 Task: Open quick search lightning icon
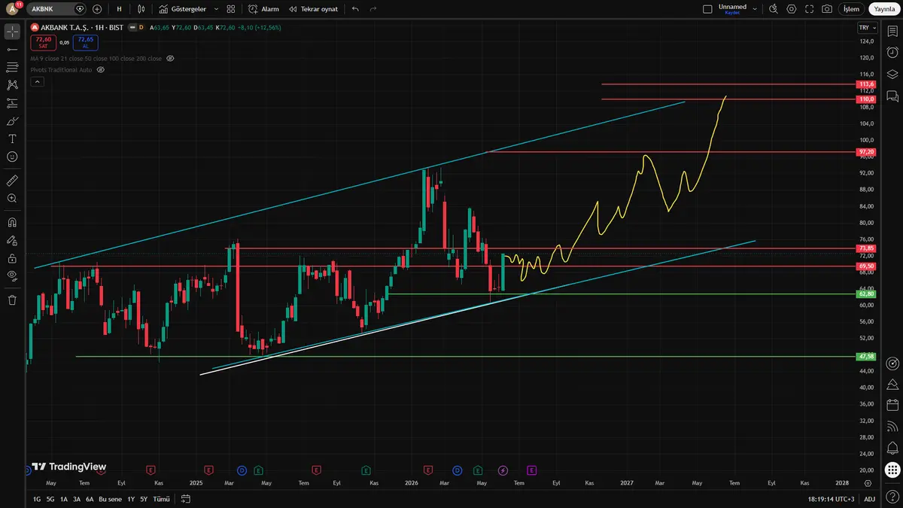click(x=773, y=9)
